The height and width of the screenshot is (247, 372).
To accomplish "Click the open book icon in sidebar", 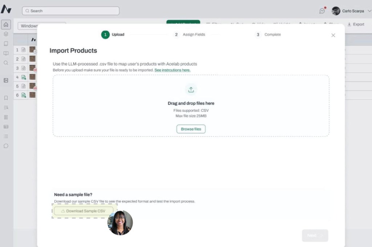I will click(x=6, y=53).
